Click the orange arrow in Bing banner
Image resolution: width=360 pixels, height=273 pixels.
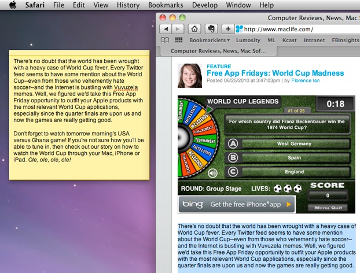[289, 204]
